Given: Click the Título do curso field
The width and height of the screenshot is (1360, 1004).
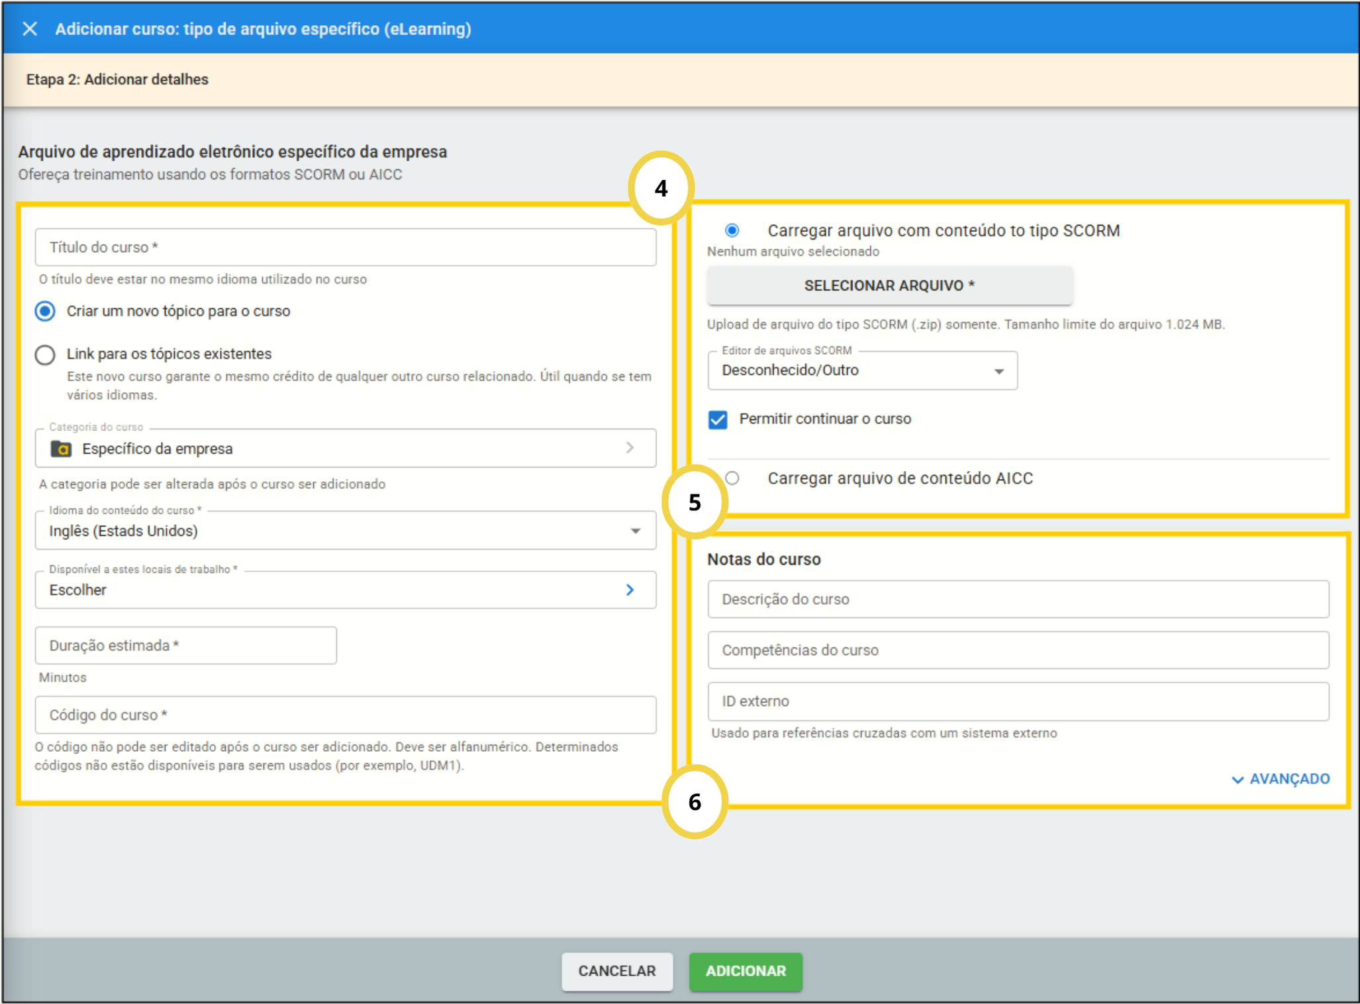Looking at the screenshot, I should click(x=344, y=248).
